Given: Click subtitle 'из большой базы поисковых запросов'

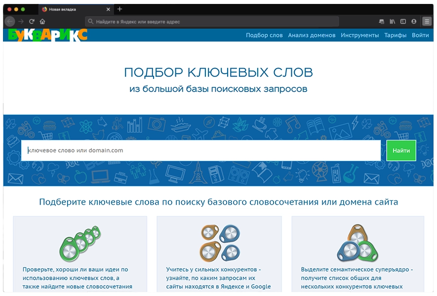Looking at the screenshot, I should (218, 89).
